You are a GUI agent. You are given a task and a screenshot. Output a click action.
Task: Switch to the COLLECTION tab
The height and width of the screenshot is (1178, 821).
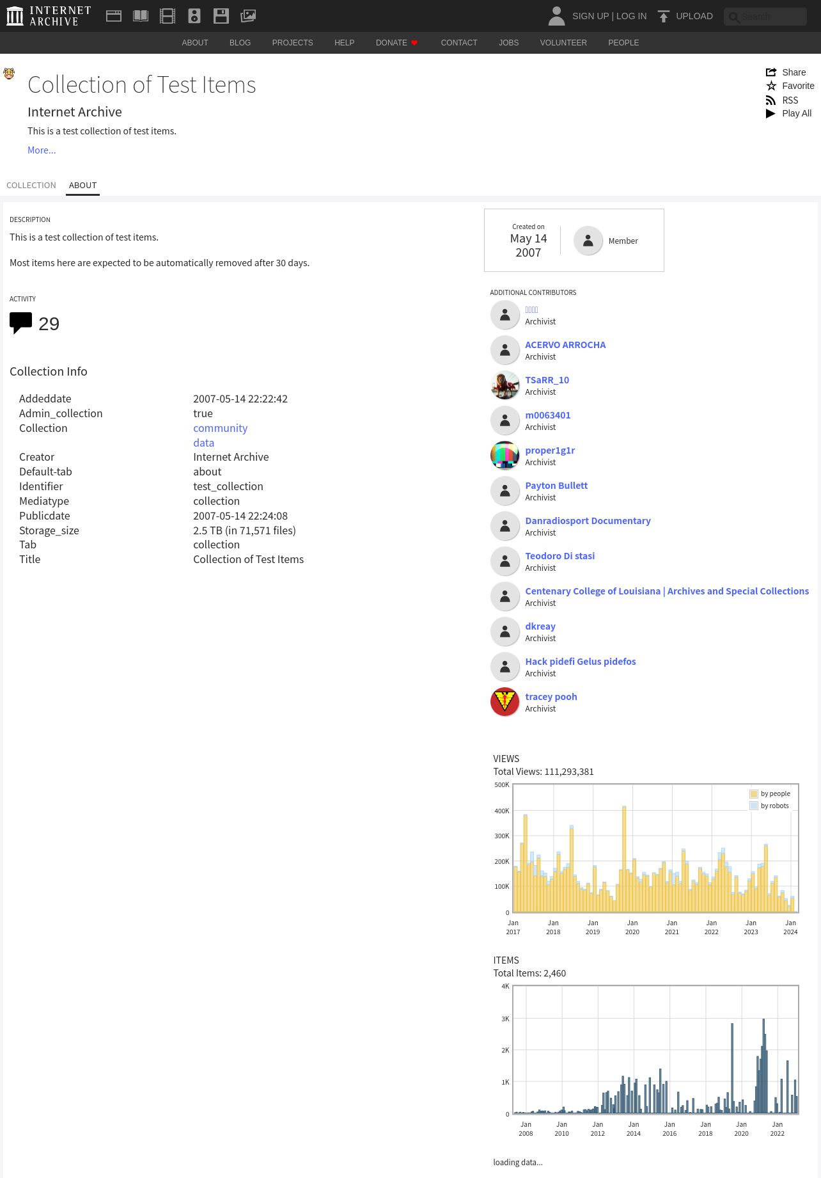31,186
